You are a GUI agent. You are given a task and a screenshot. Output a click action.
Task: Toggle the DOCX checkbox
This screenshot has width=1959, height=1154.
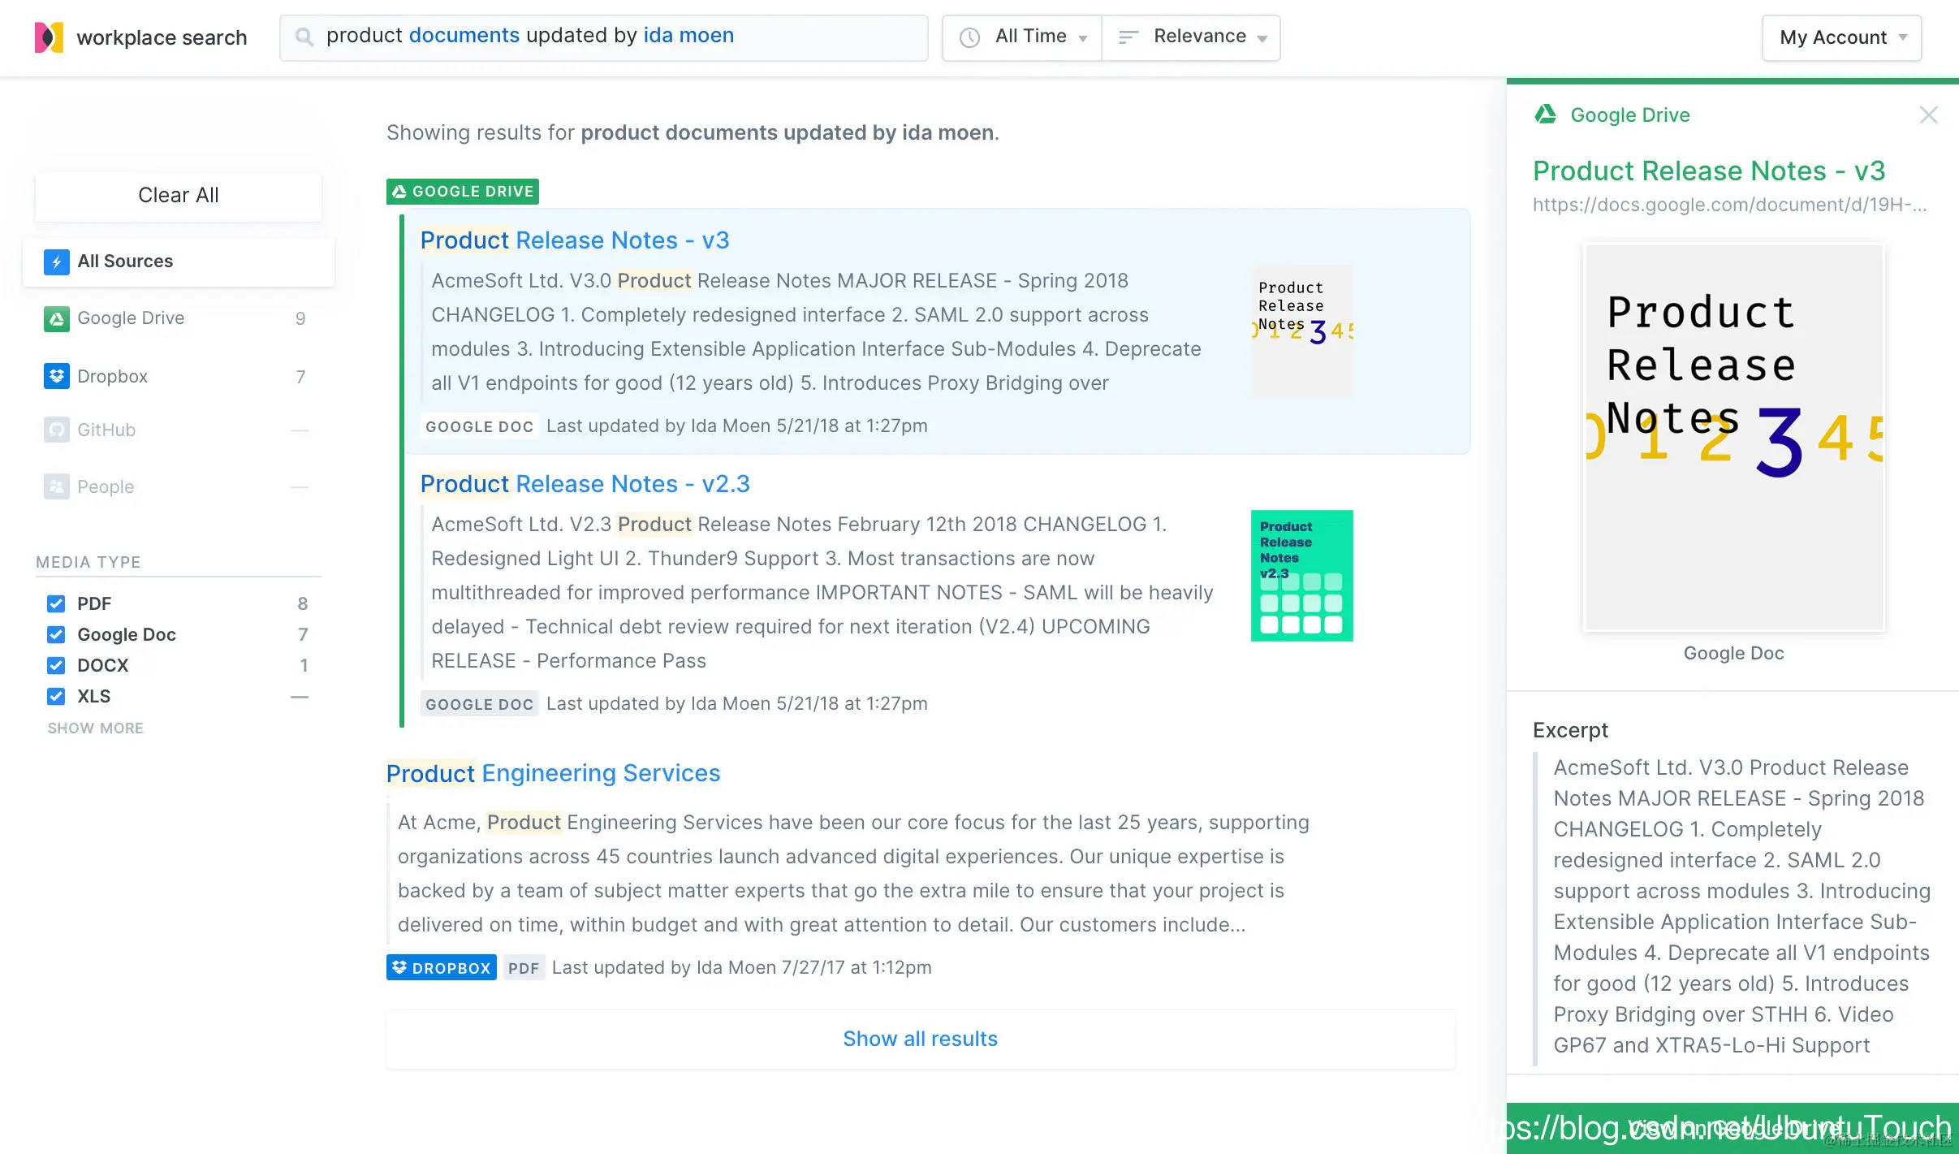(x=56, y=665)
